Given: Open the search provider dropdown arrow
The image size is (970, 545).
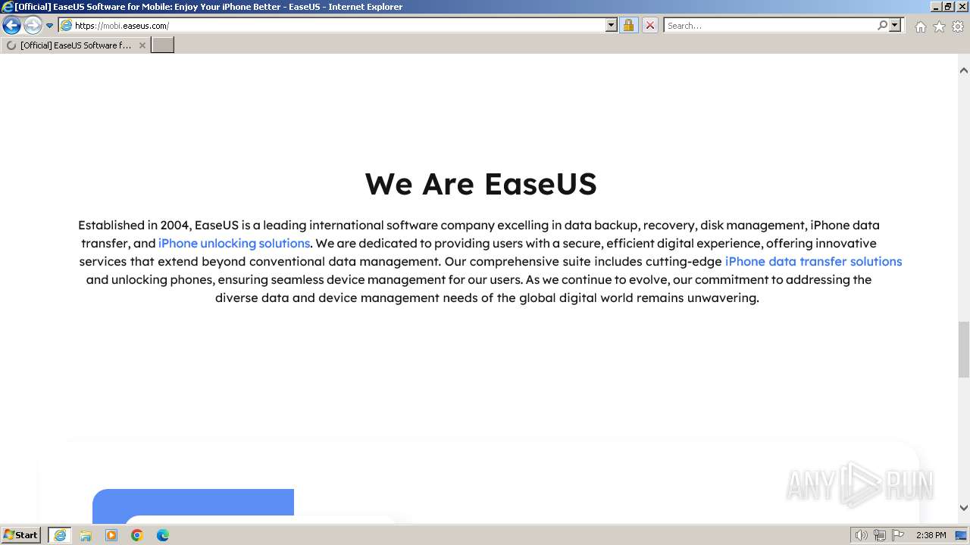Looking at the screenshot, I should click(x=895, y=26).
